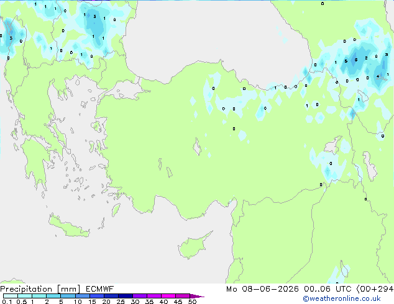
Task: Click the 20–25 mm legend swatch
Action: pos(111,296)
